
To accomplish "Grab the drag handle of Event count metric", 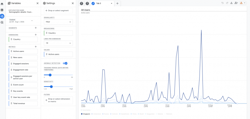I will (x=11, y=85).
